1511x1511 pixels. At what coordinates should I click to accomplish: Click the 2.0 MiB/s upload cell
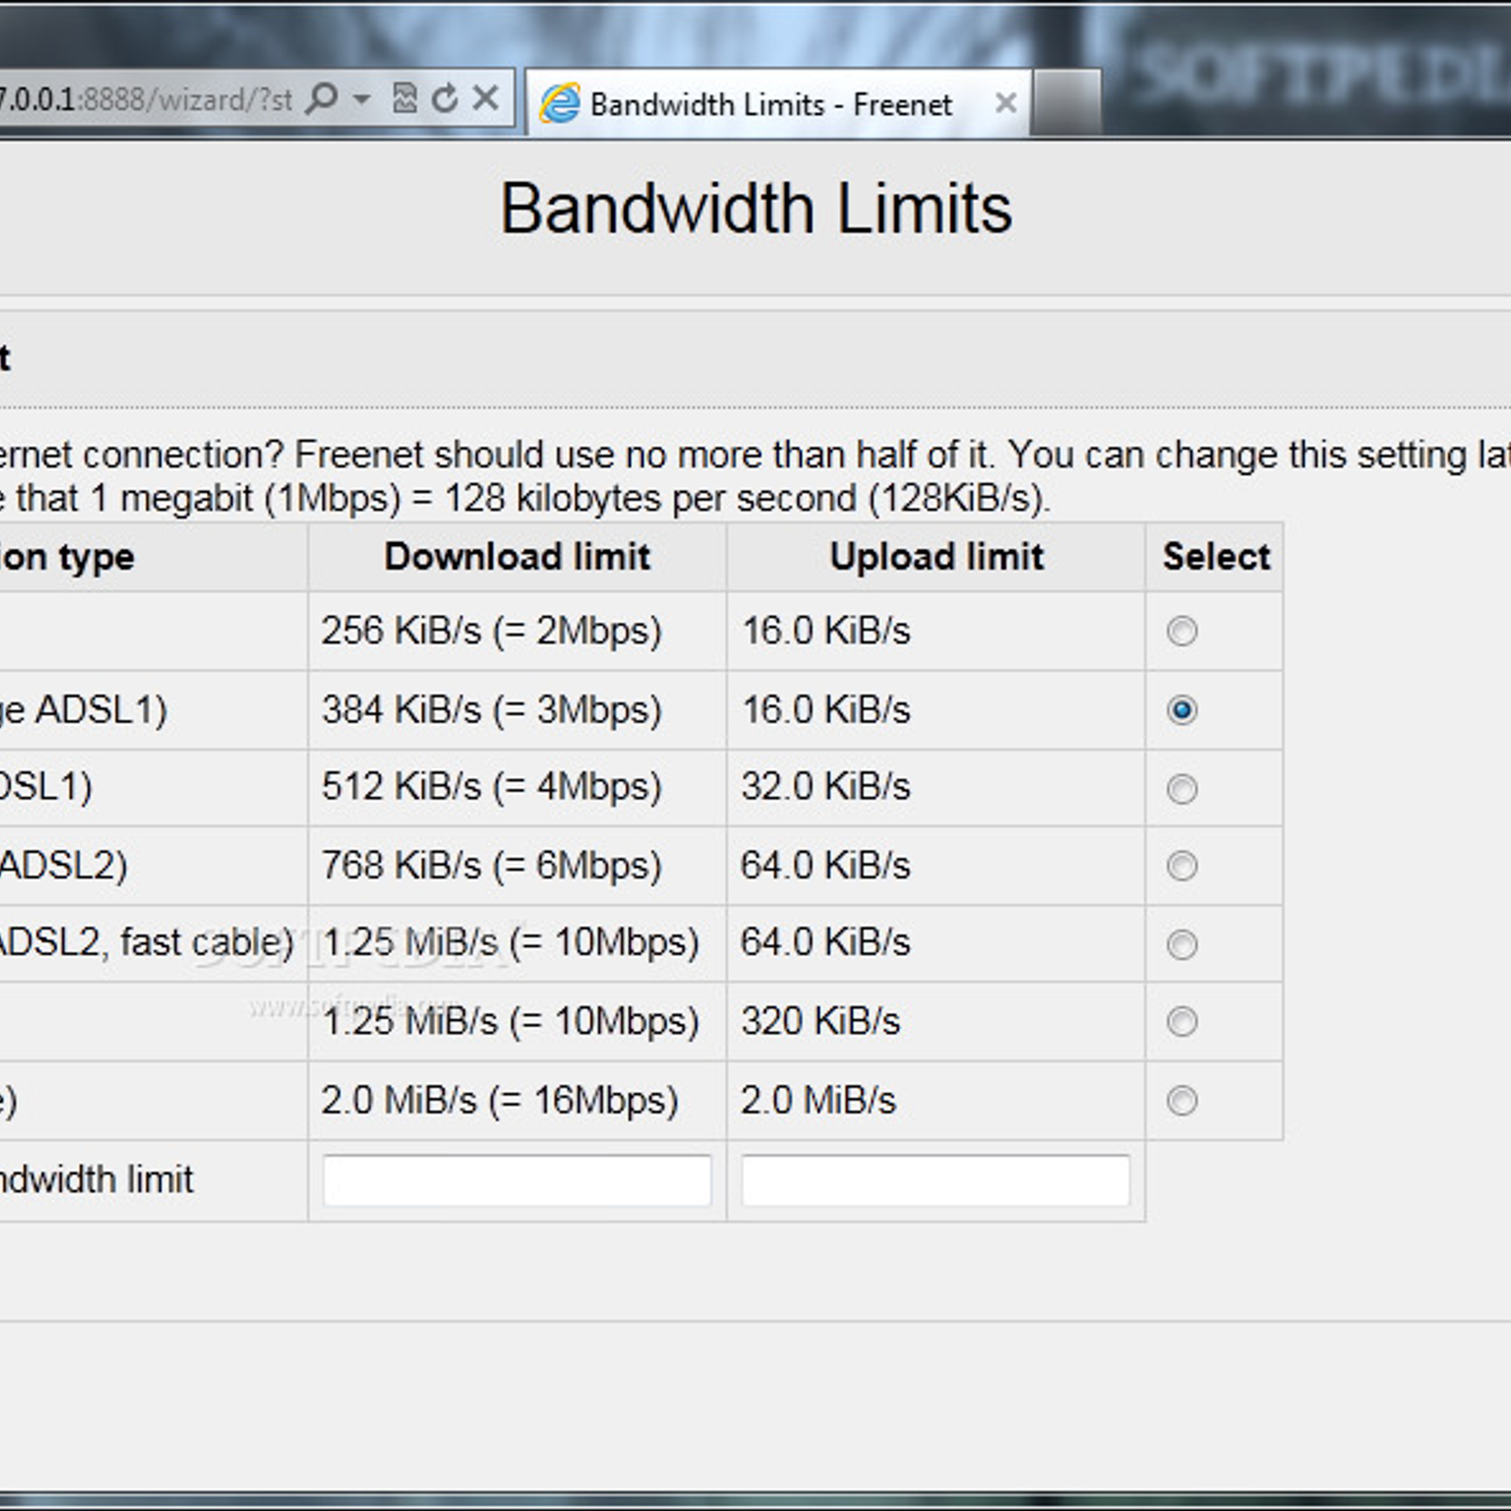(x=937, y=1100)
